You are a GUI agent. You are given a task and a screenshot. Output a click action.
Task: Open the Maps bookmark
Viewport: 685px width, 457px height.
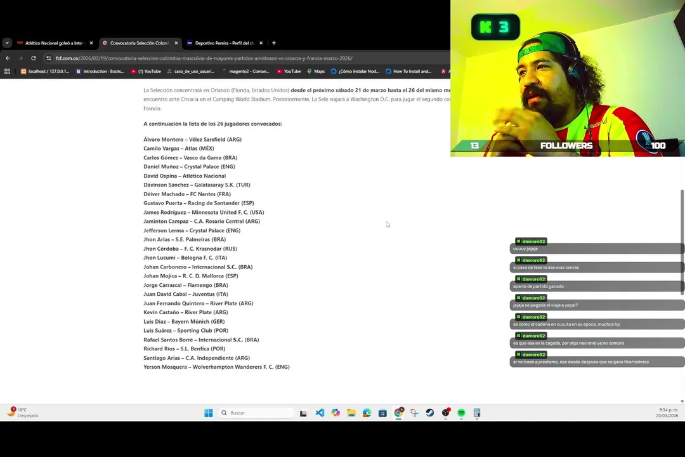(316, 71)
